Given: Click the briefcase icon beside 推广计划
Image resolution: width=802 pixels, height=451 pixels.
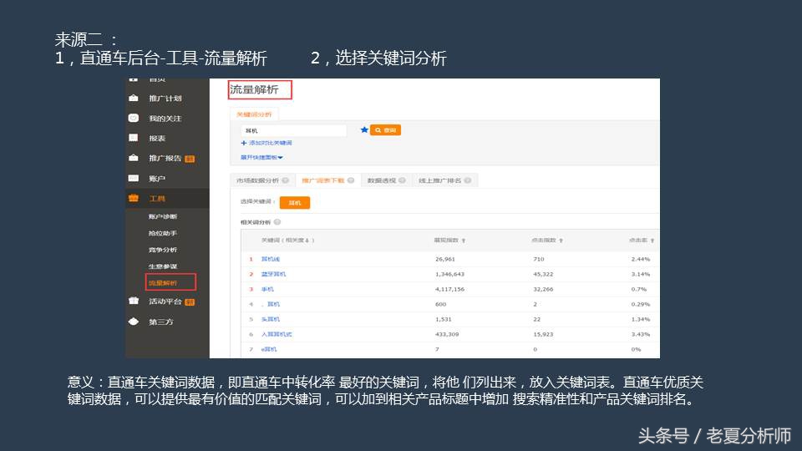Looking at the screenshot, I should [x=134, y=98].
